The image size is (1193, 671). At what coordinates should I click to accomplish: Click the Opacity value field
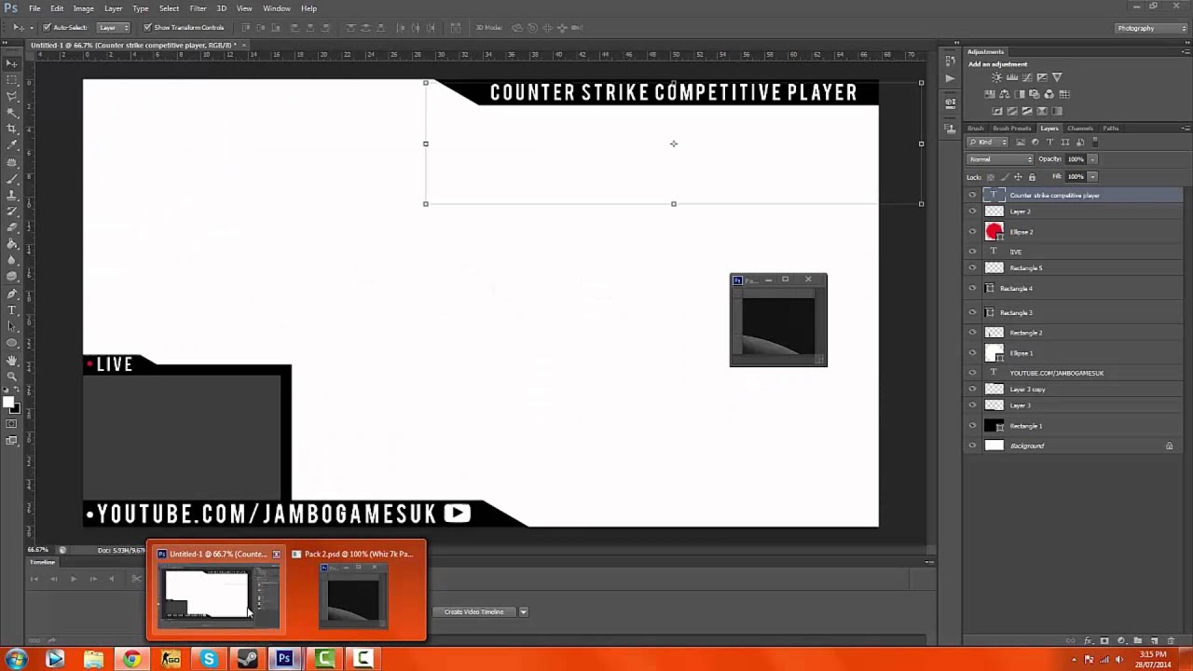[x=1076, y=159]
